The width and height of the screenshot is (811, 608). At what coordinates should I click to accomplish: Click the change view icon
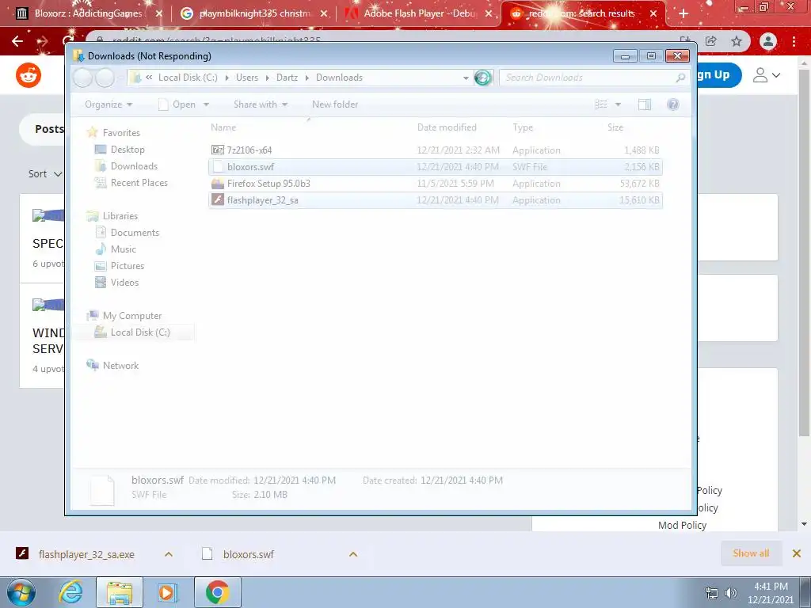point(601,104)
